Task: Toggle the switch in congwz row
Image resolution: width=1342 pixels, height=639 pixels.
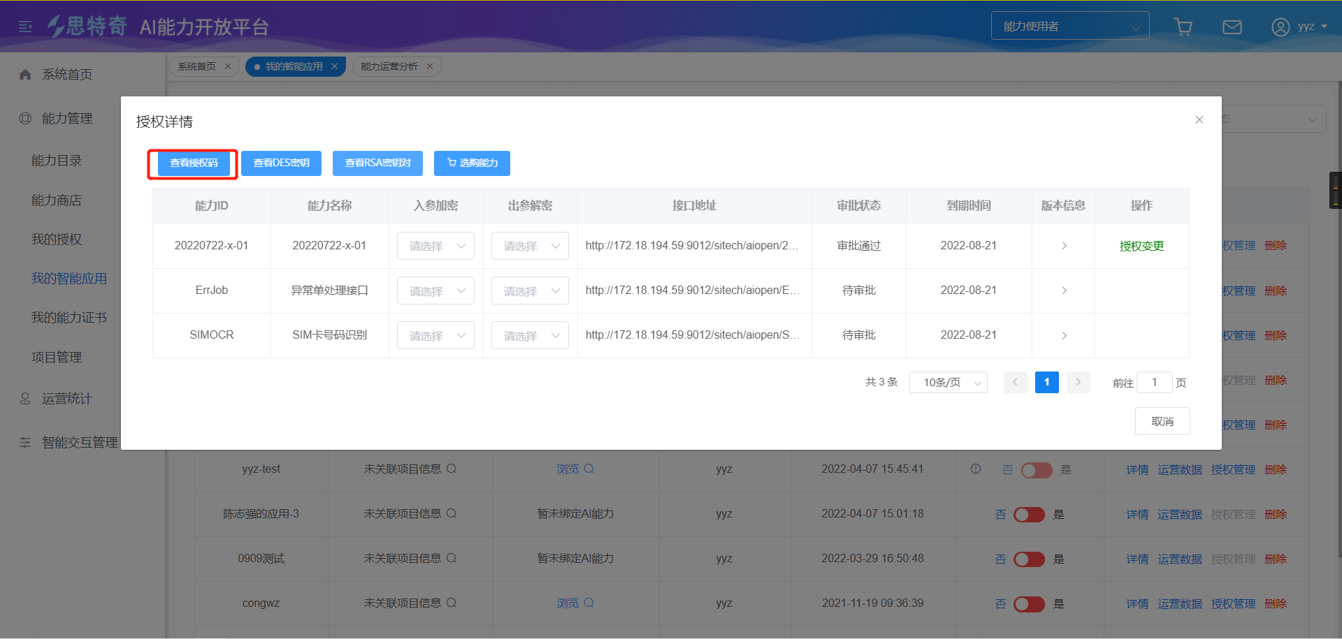Action: [1029, 604]
